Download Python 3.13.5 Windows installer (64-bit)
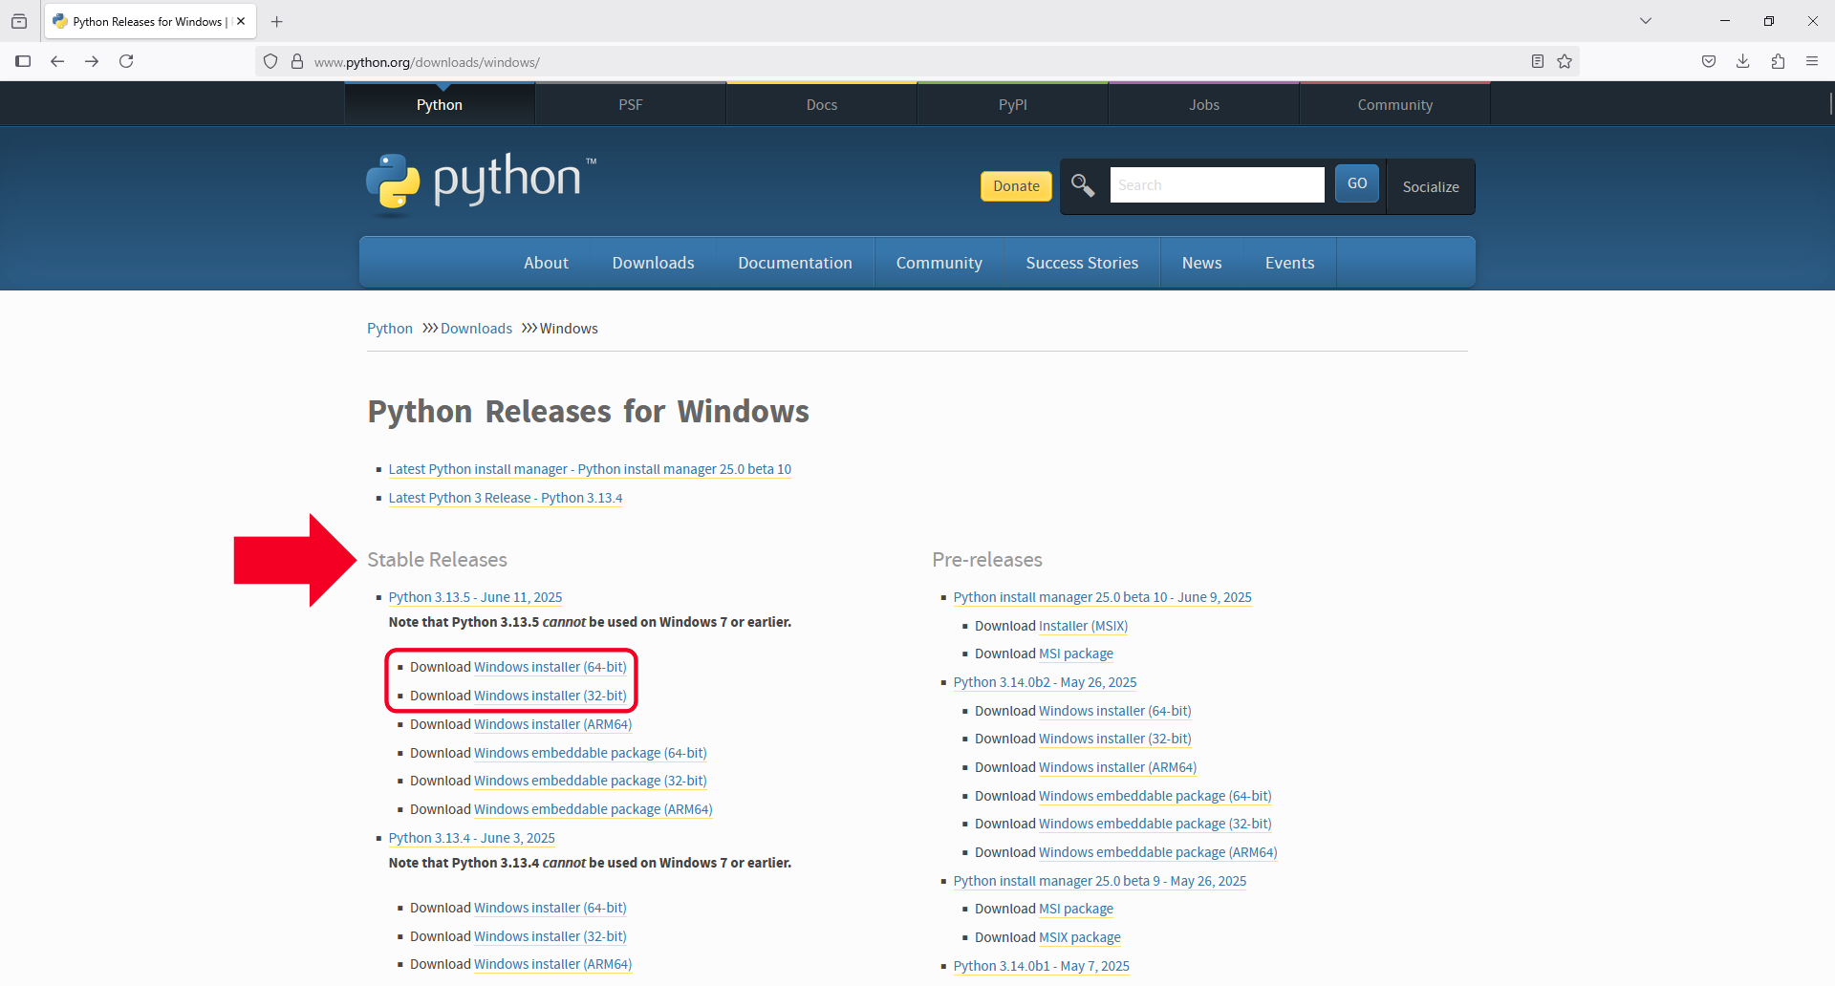This screenshot has height=986, width=1835. (x=550, y=667)
